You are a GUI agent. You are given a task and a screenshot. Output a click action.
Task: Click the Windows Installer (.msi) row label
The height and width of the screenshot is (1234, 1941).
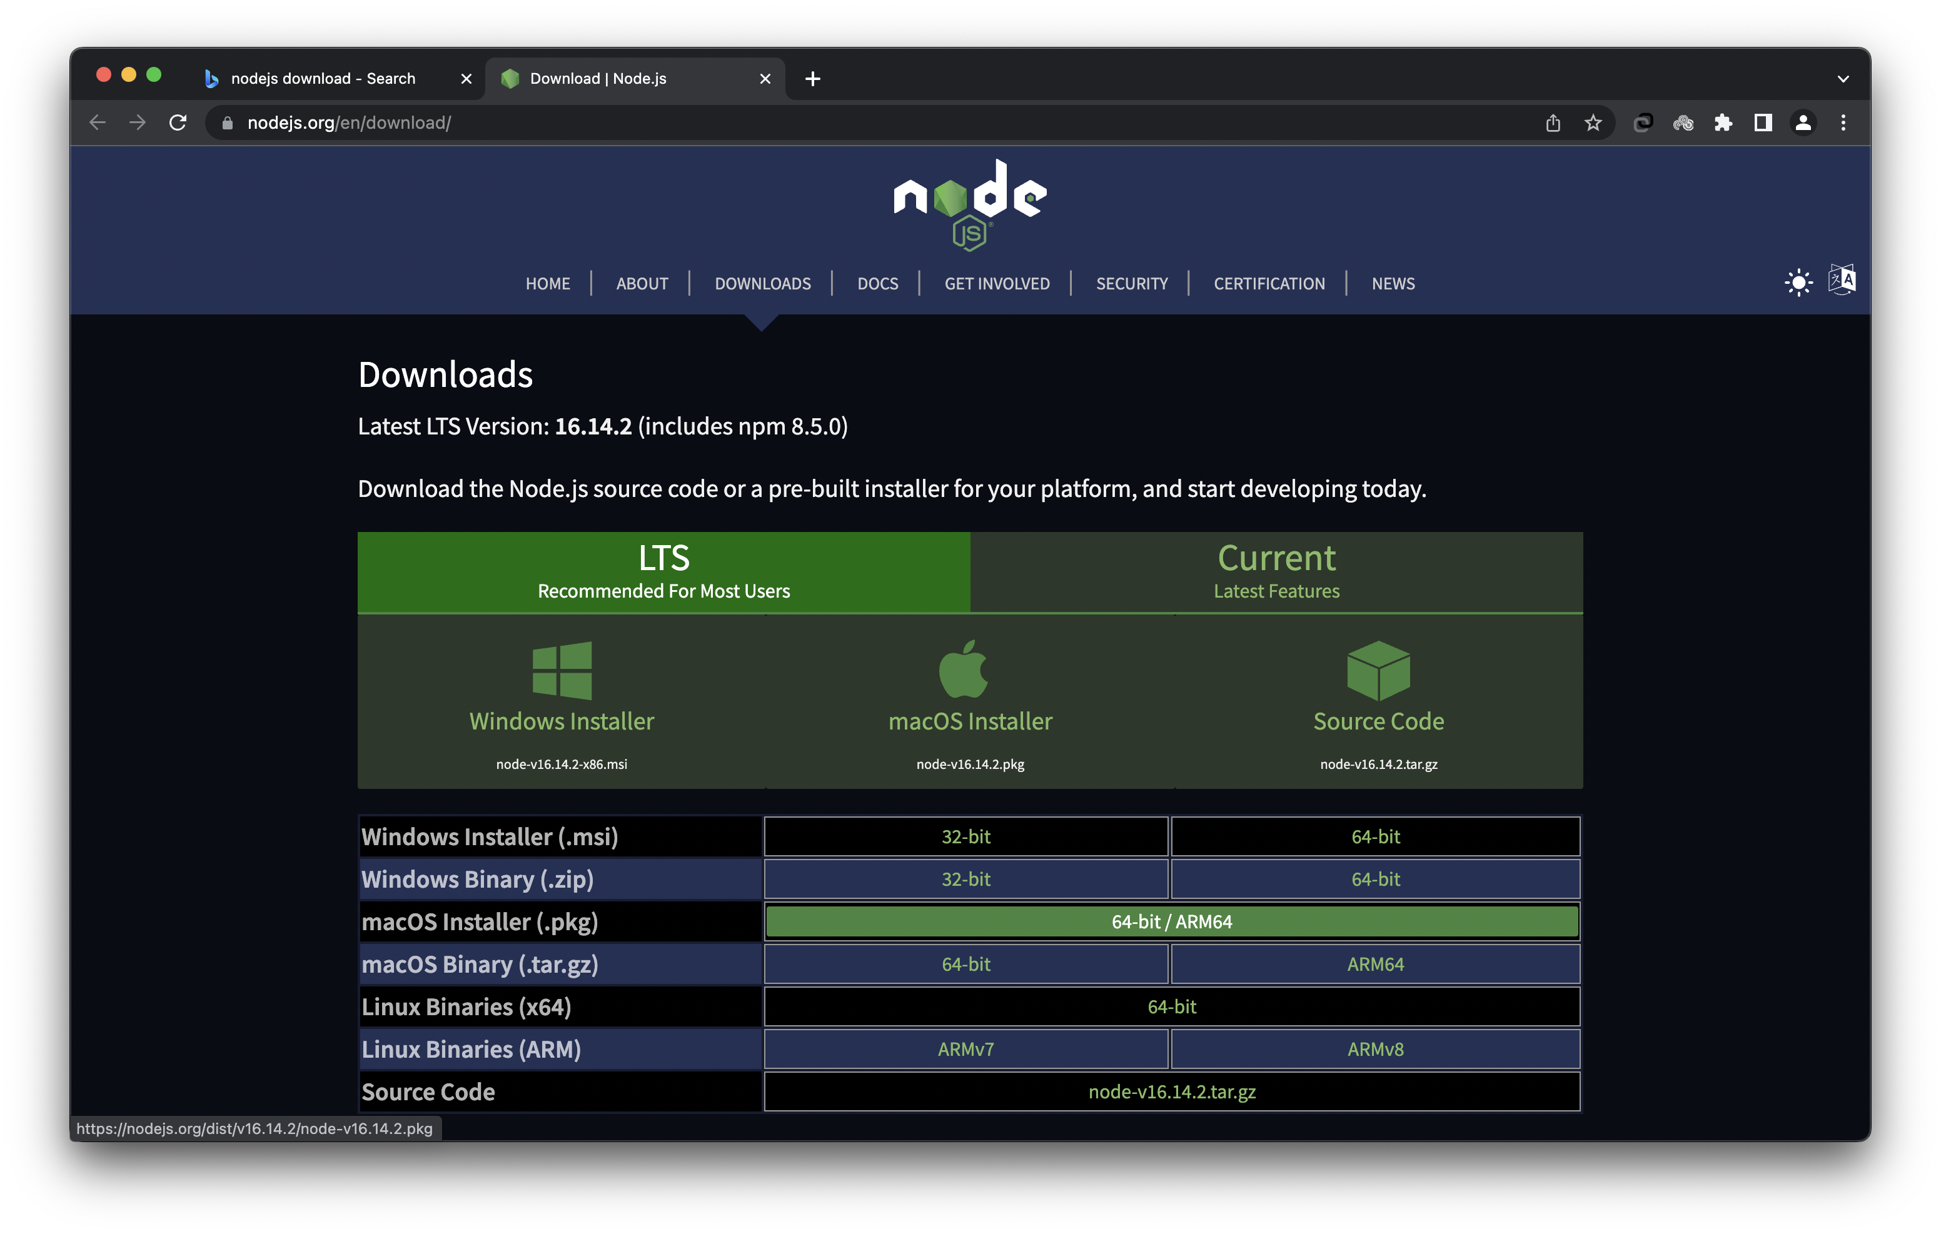(x=489, y=836)
